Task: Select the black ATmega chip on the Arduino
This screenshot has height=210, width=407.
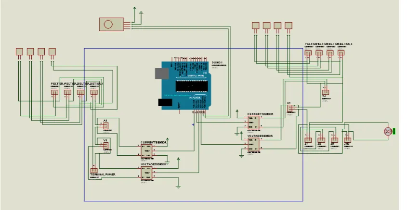Action: tap(192, 86)
